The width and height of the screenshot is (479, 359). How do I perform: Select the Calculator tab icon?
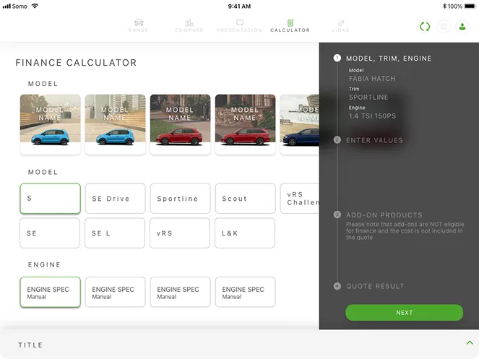(290, 22)
